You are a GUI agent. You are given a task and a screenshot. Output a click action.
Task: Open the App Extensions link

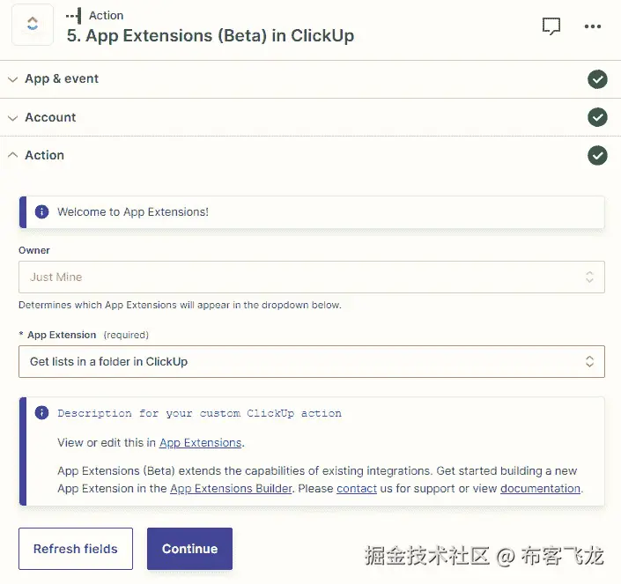(201, 443)
